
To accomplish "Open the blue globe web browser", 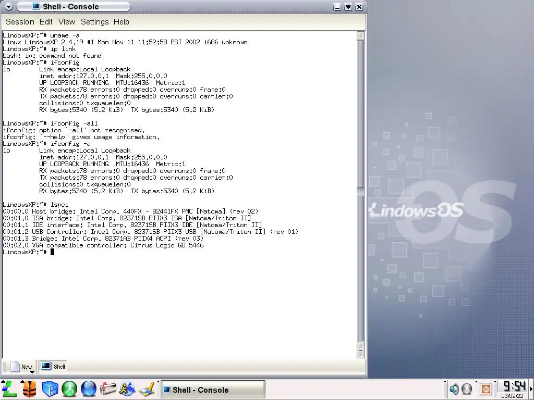I will tap(89, 389).
